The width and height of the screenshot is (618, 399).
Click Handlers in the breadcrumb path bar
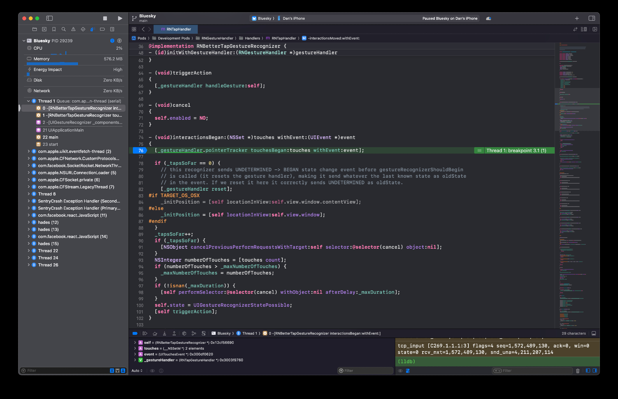(252, 38)
